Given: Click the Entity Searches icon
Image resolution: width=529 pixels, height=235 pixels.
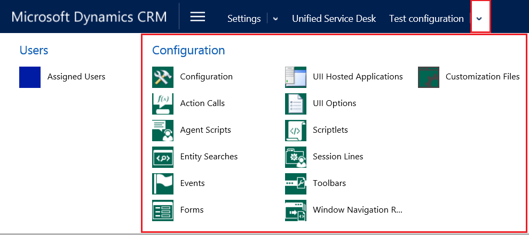Looking at the screenshot, I should [x=163, y=157].
